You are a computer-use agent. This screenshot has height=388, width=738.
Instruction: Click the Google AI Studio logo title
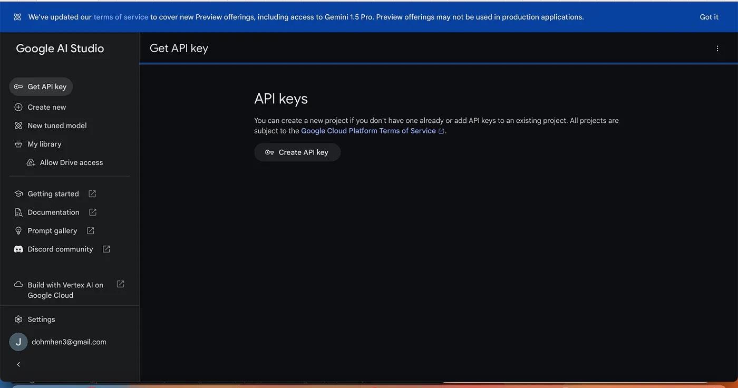click(60, 48)
